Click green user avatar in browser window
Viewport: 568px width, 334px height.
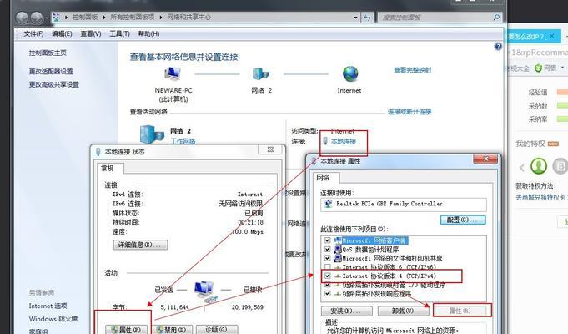coord(539,166)
